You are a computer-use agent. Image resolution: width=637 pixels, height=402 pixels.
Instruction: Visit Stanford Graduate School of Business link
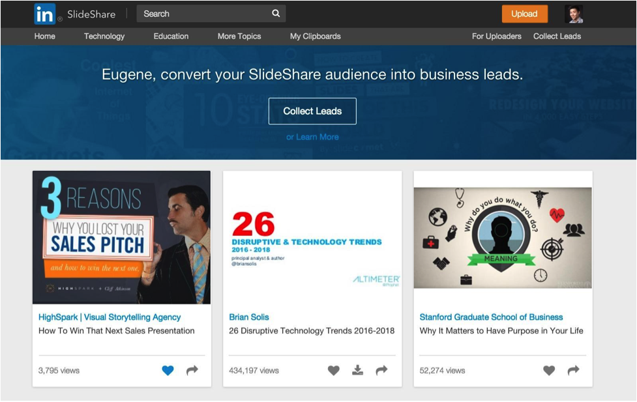click(491, 317)
